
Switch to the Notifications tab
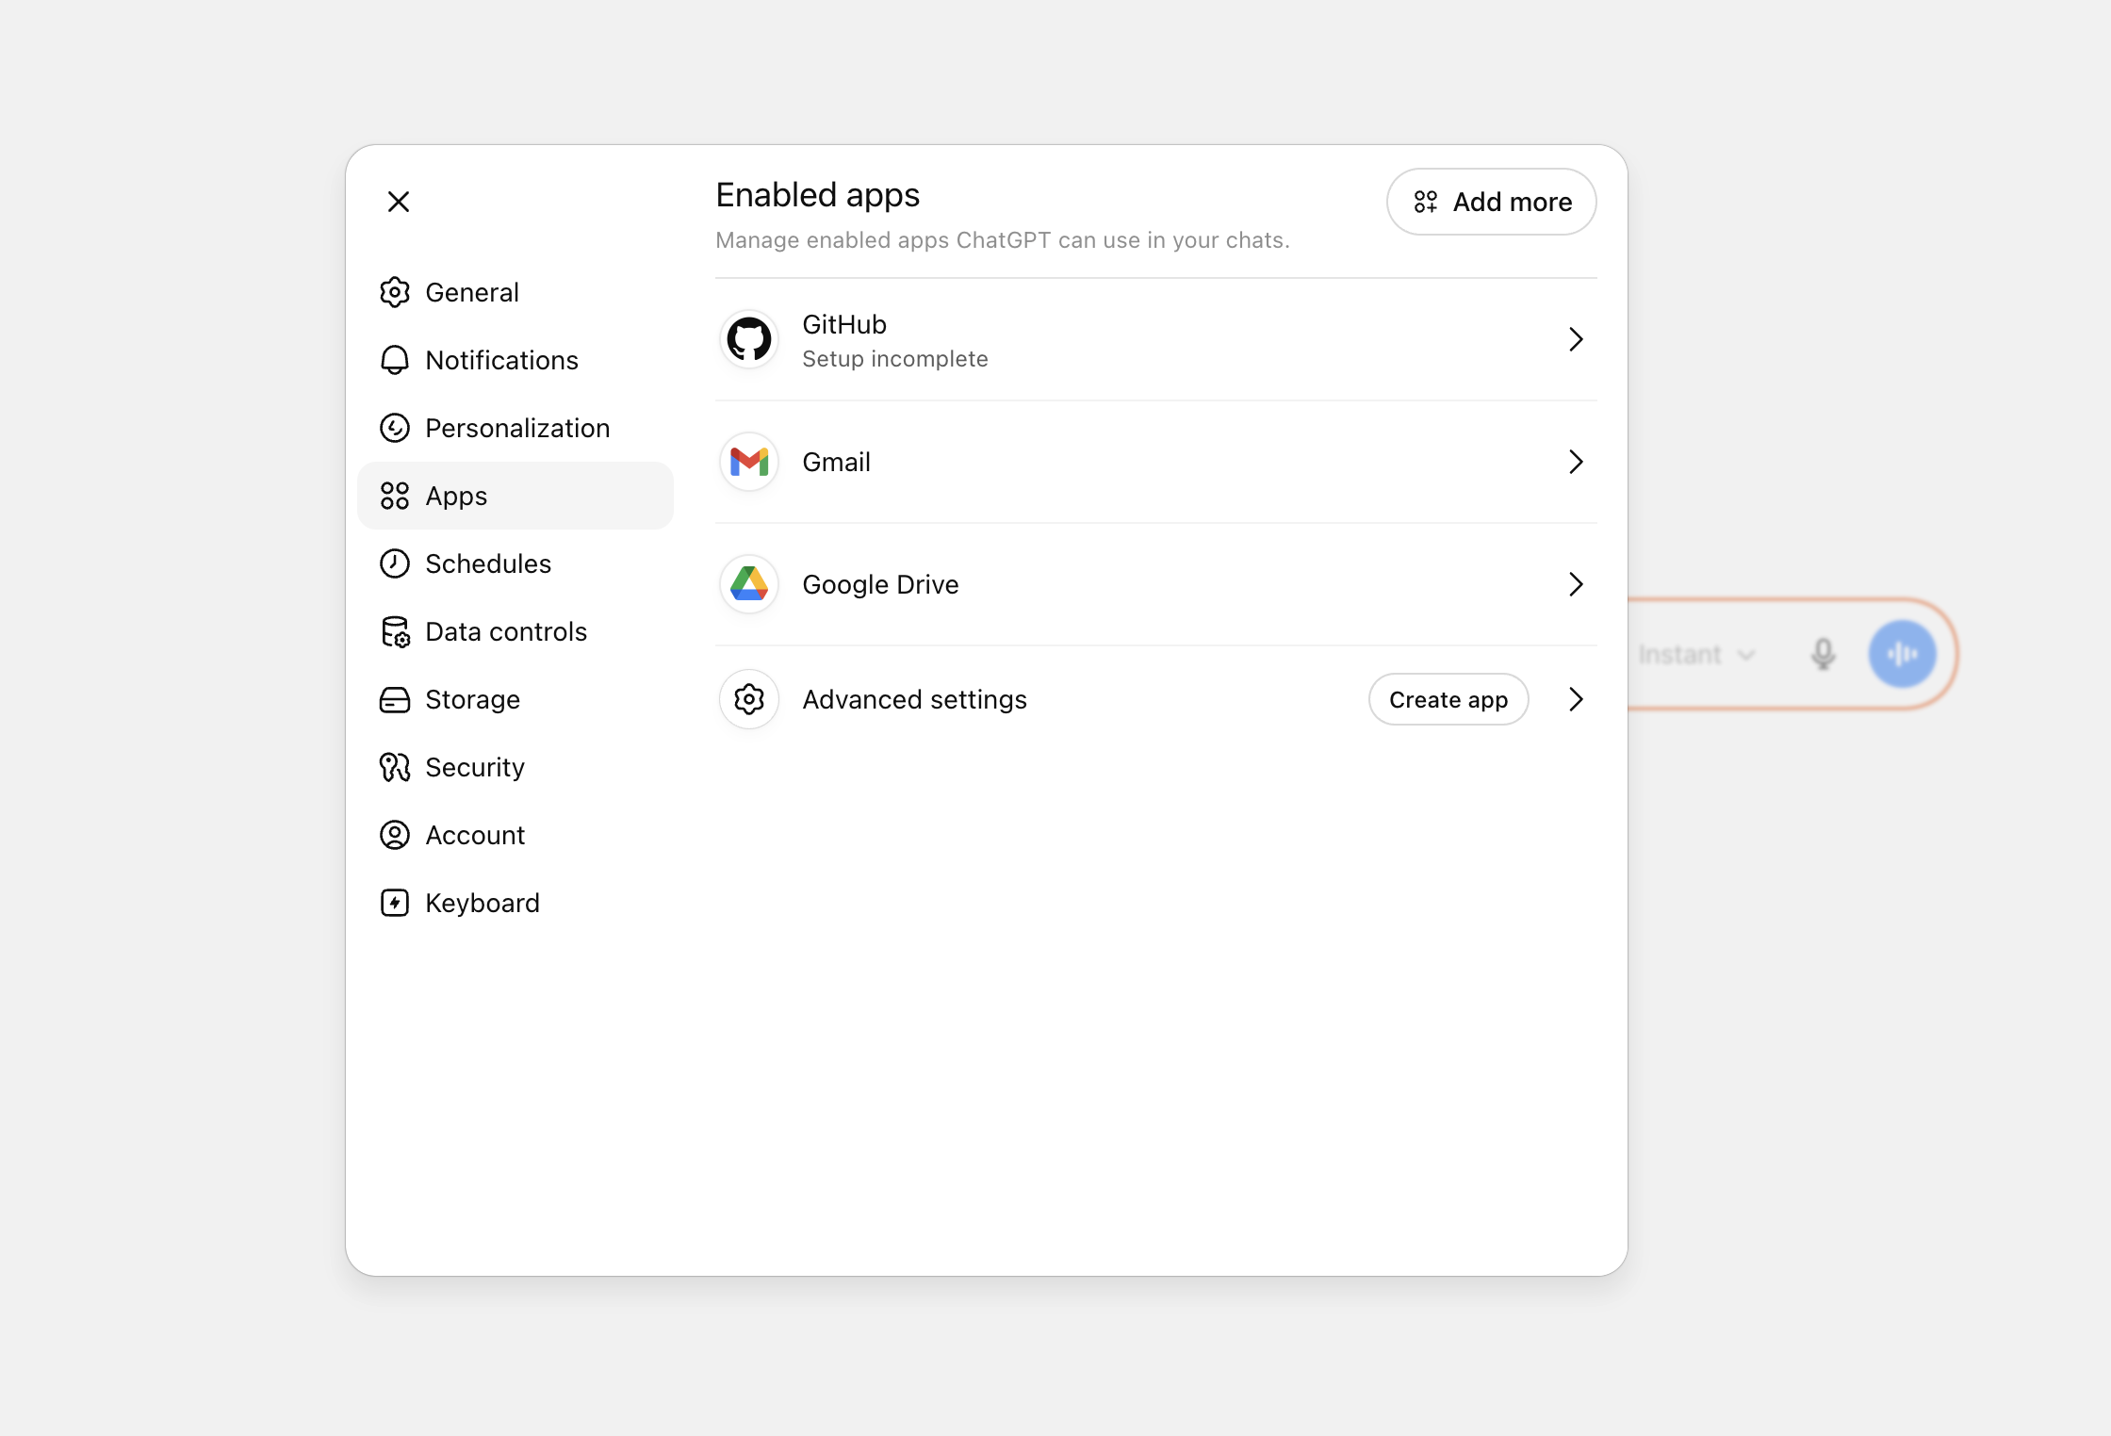pos(515,360)
